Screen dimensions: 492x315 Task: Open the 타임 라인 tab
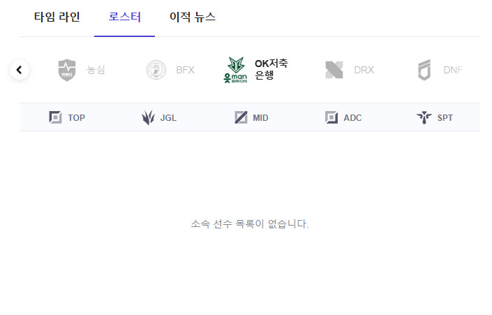coord(57,17)
